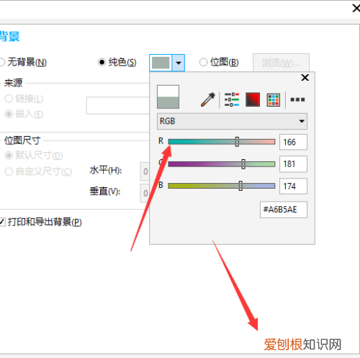Click the R channel slider handle
The image size is (360, 358).
tap(237, 142)
